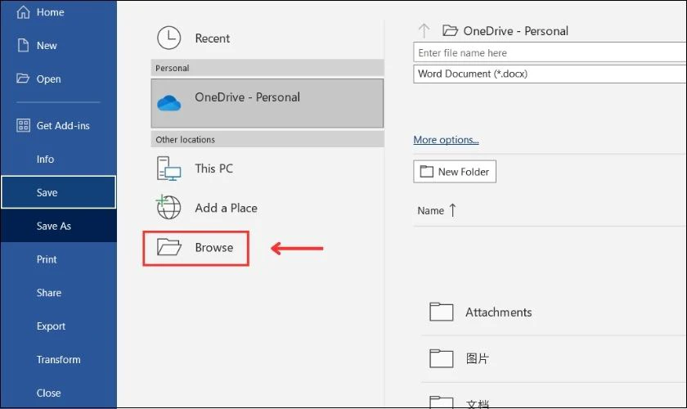Click the up-one-level arrow icon
This screenshot has width=687, height=409.
coord(424,31)
